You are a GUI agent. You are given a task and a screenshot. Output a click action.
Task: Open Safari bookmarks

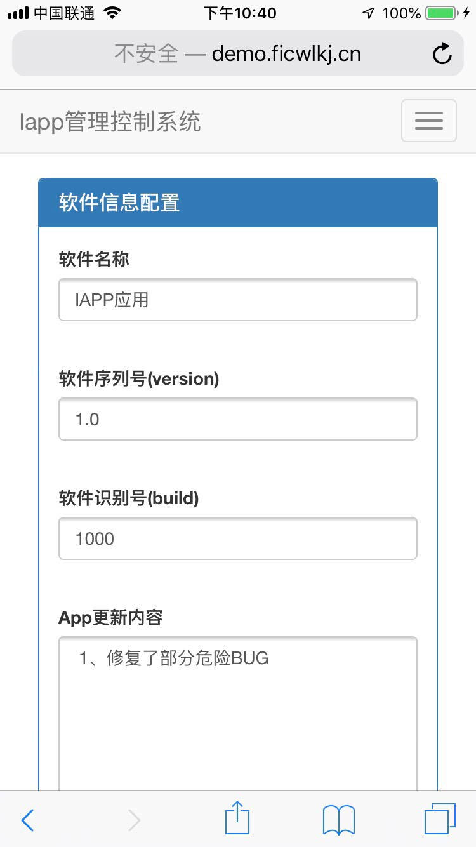coord(338,820)
